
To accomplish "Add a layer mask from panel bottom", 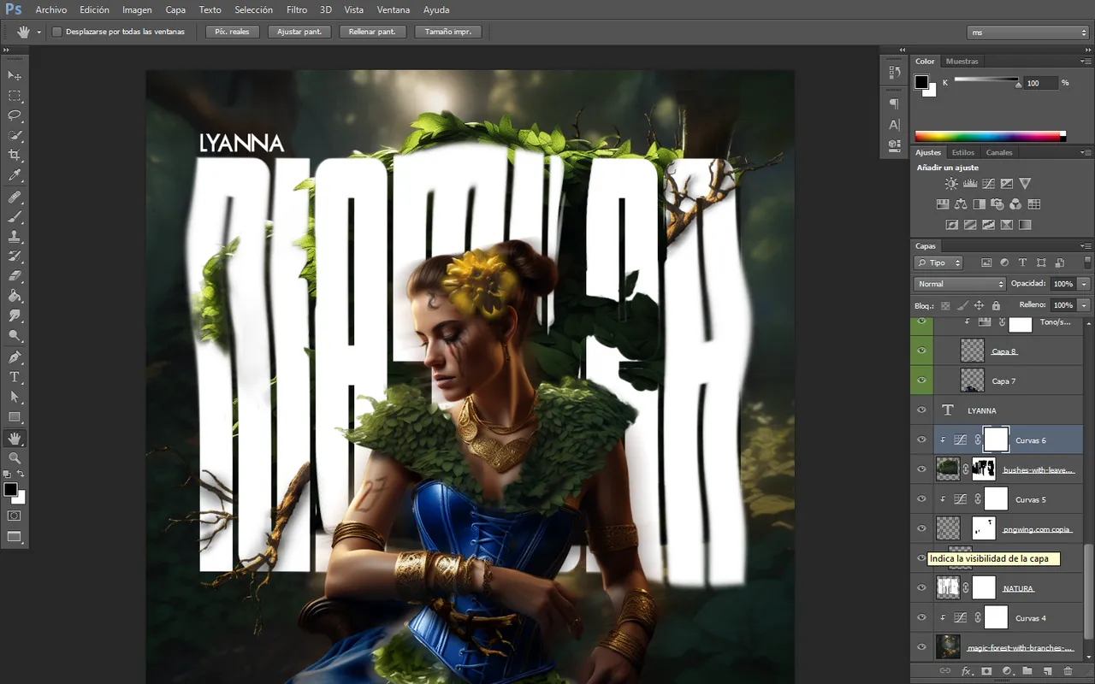I will (x=986, y=671).
